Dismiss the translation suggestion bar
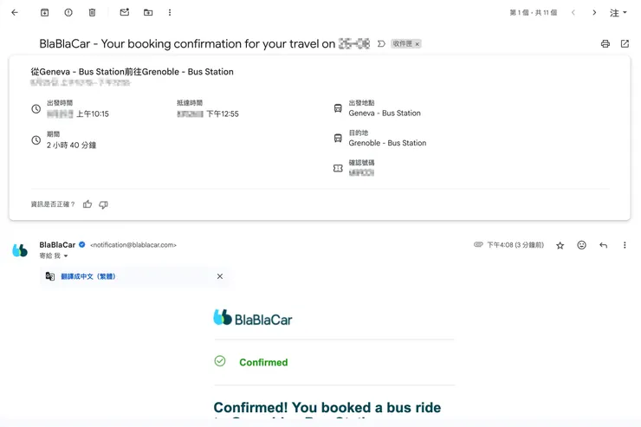The width and height of the screenshot is (641, 427). [x=220, y=276]
